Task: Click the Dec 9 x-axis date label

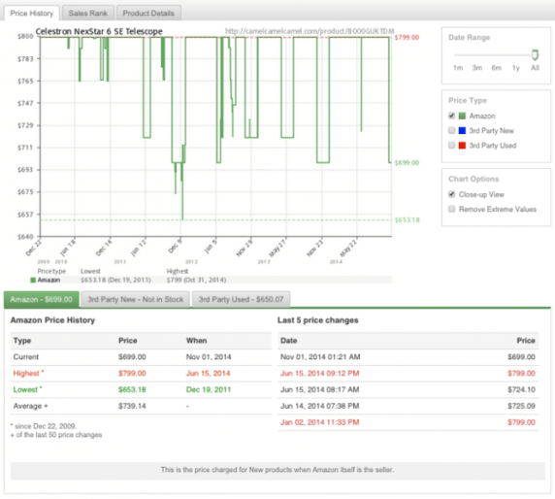Action: [175, 247]
